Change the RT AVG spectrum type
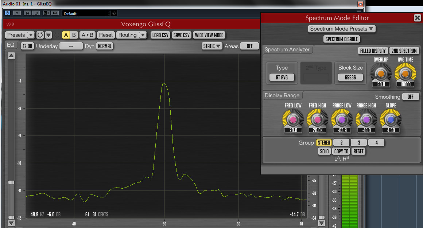 pos(282,77)
